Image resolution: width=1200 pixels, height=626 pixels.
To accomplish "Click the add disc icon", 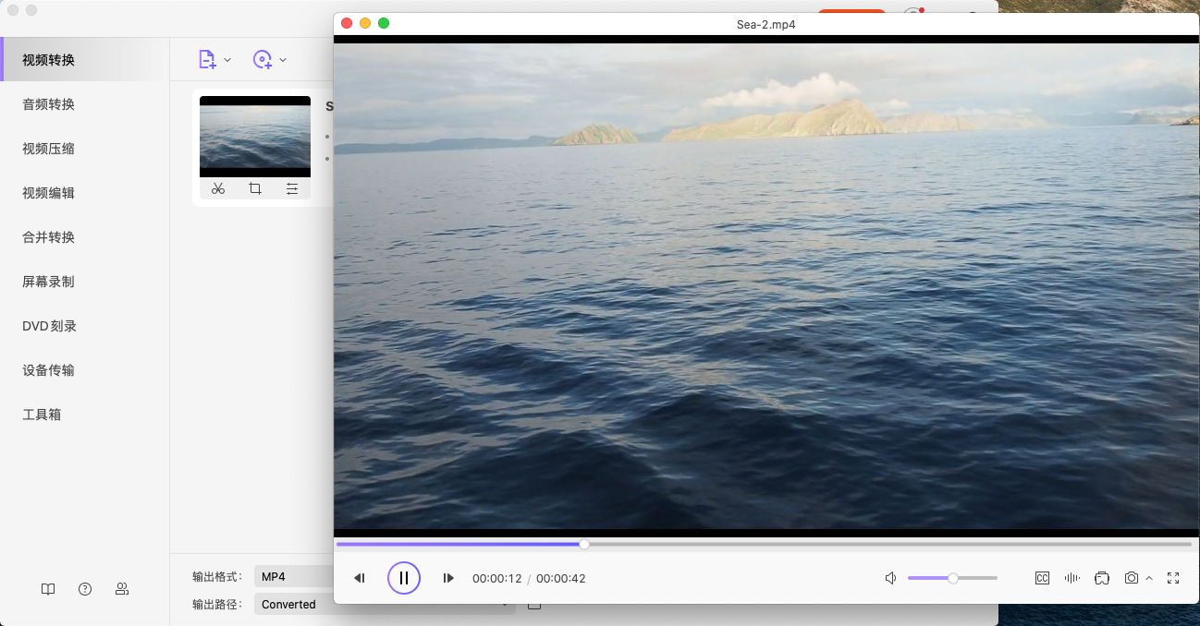I will tap(263, 60).
